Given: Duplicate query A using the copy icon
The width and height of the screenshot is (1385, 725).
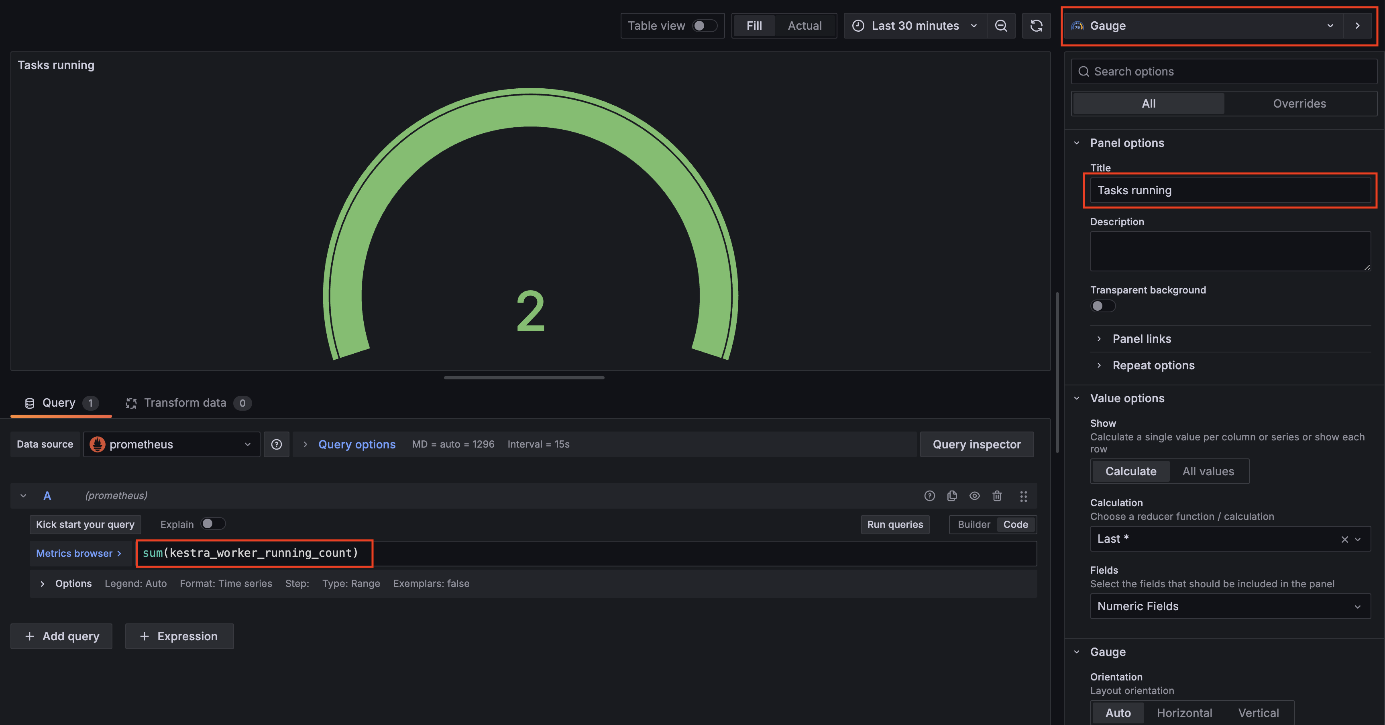Looking at the screenshot, I should point(952,496).
